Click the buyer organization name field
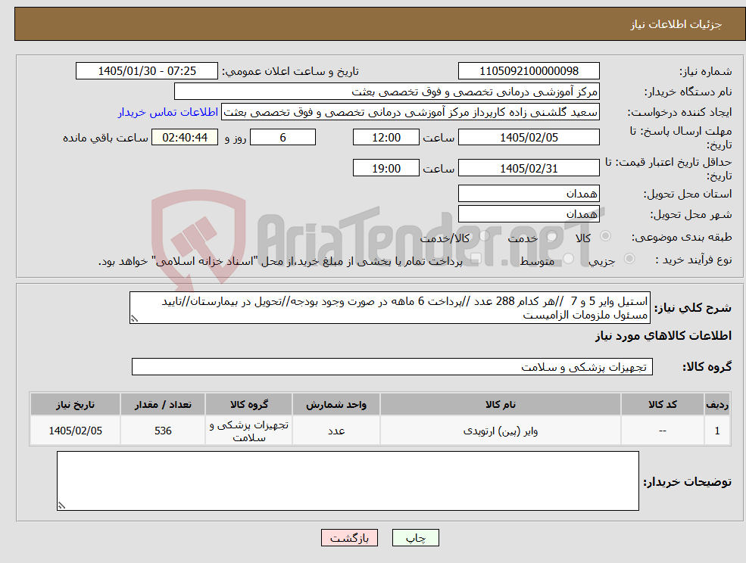 pos(387,92)
